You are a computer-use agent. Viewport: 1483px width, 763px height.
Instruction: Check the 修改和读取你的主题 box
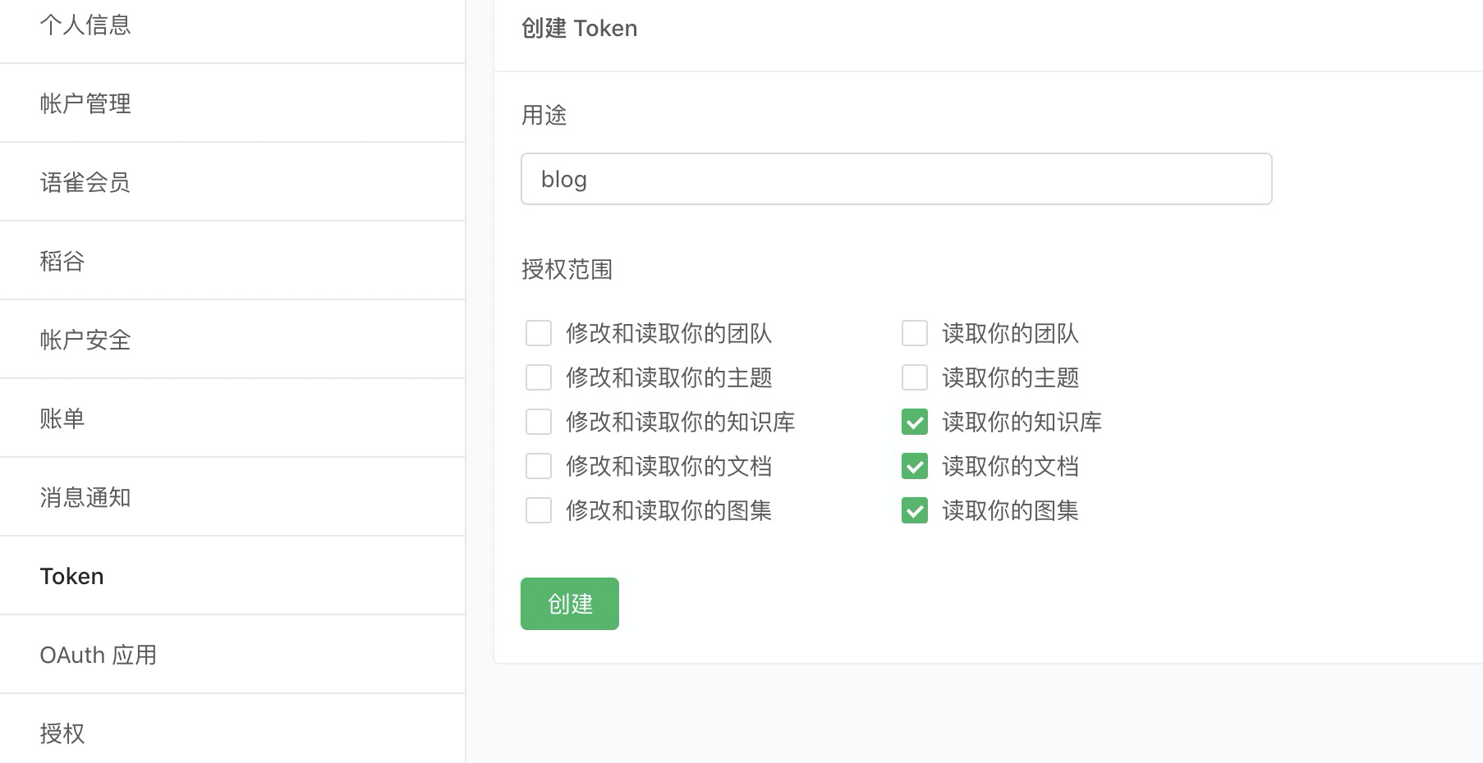539,378
